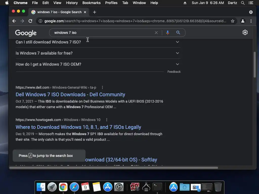Click the https://www.dell.com breadcrumb URL
This screenshot has height=194, width=259.
tap(32, 87)
